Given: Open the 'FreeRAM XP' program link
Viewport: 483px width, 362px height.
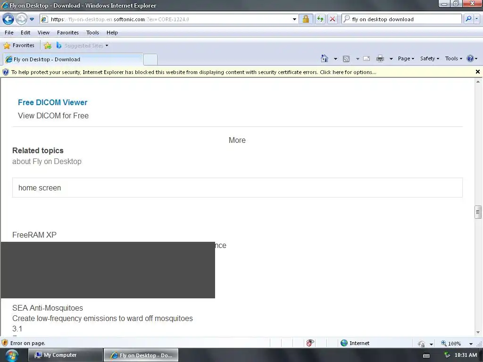Looking at the screenshot, I should [x=34, y=235].
